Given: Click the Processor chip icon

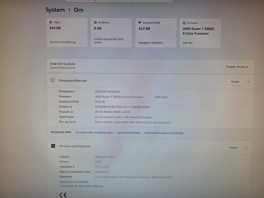Looking at the screenshot, I should tap(184, 23).
